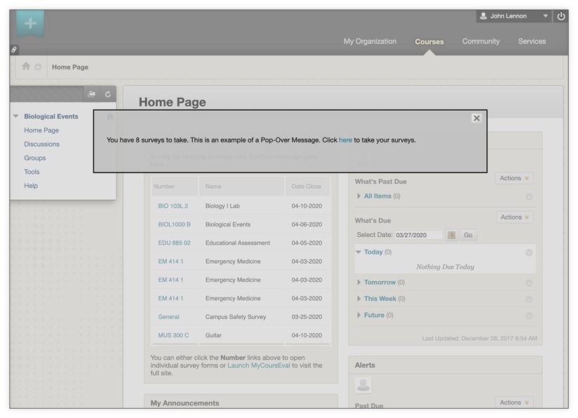The image size is (578, 418).
Task: Close the pop-over message
Action: pyautogui.click(x=476, y=119)
